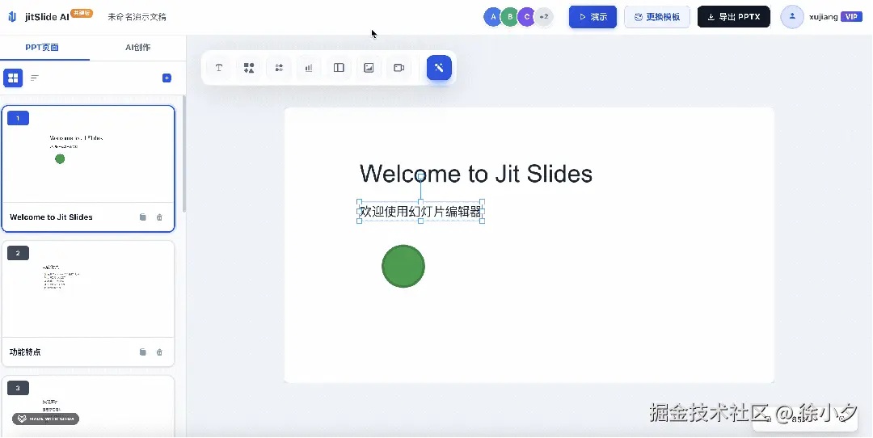Select the text insert tool
Screen dimensions: 873x438
pos(219,68)
